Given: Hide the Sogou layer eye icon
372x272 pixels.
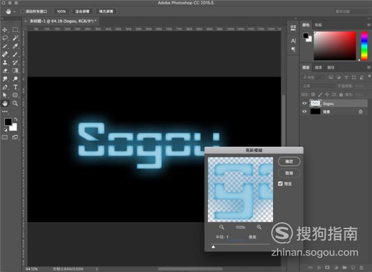Looking at the screenshot, I should click(x=304, y=103).
